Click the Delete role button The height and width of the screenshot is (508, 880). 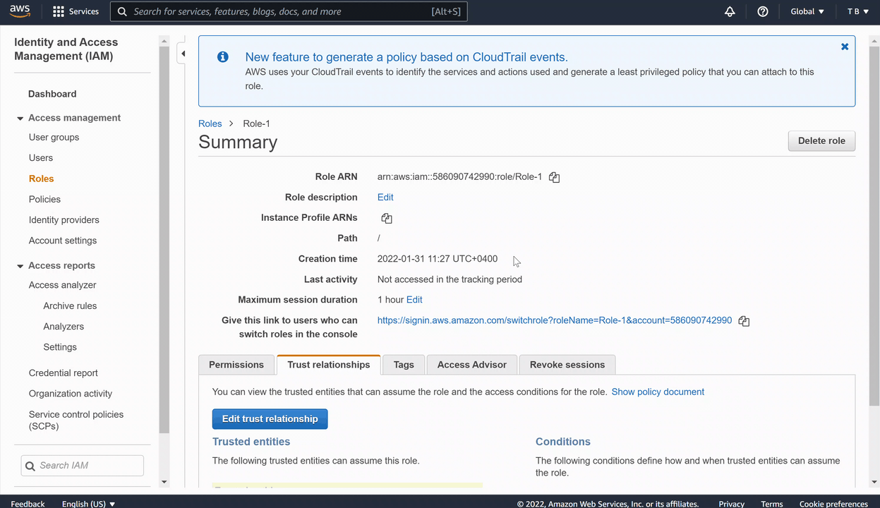pos(821,140)
